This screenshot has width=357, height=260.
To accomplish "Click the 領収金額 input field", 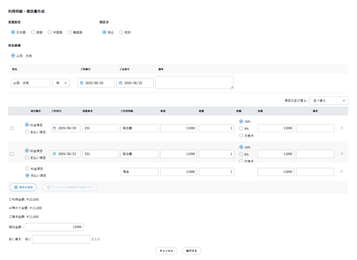I will click(54, 227).
